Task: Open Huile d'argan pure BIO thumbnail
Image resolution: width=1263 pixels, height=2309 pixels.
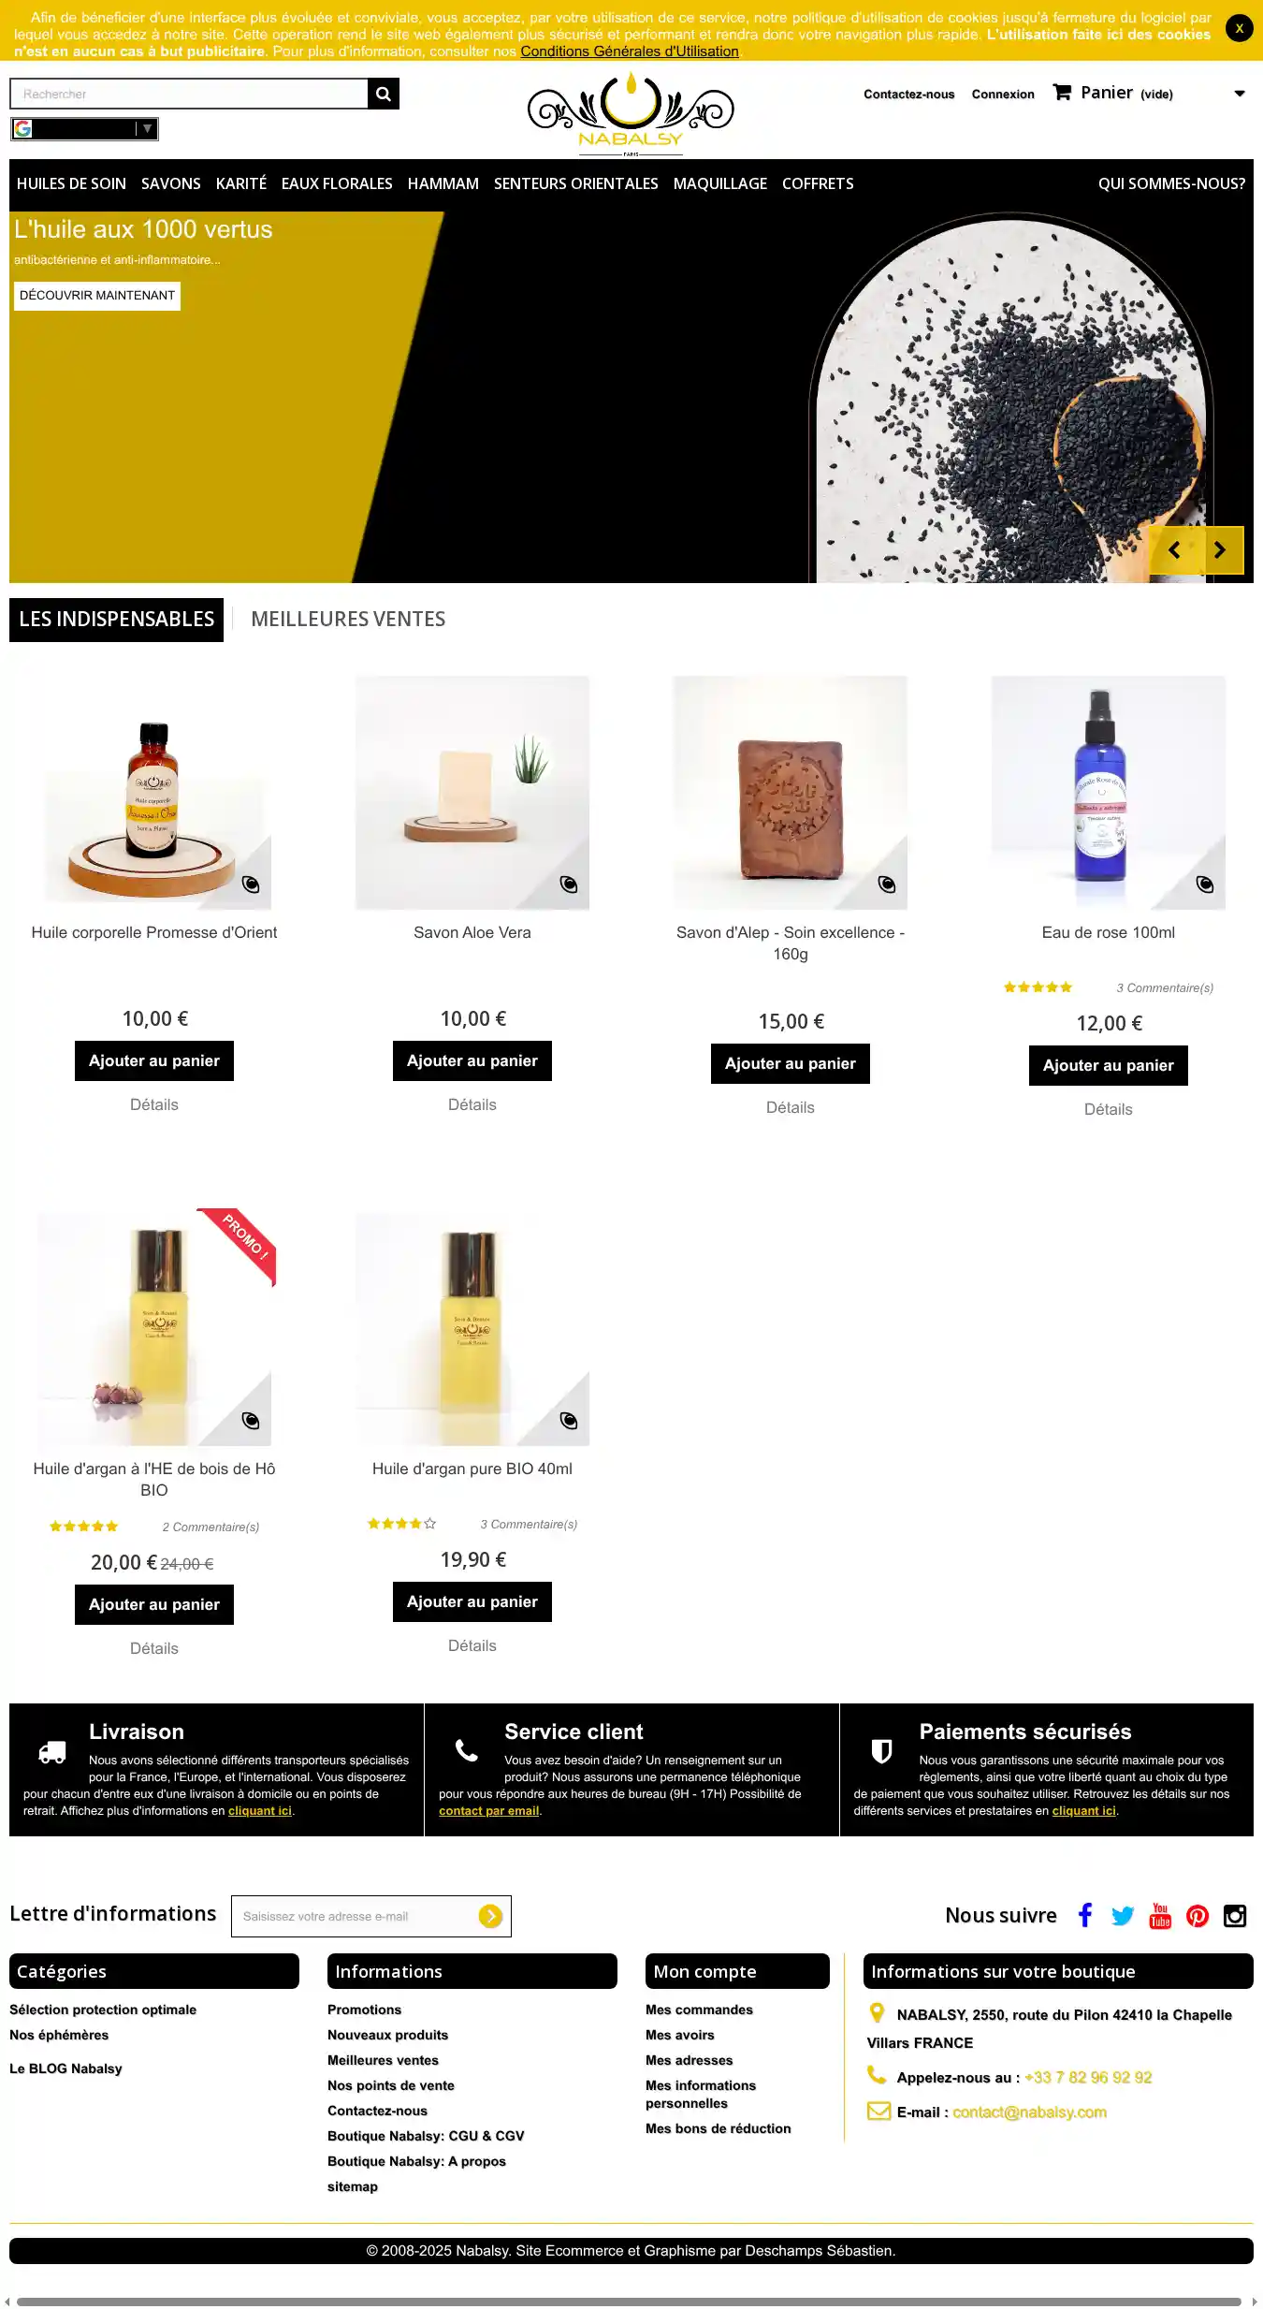Action: 472,1329
